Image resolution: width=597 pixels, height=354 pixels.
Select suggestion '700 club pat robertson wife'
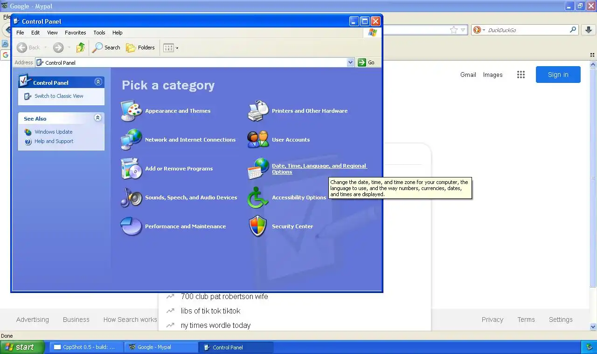224,296
